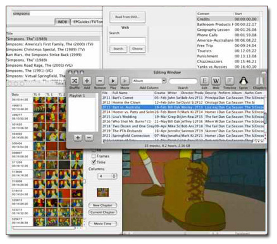Toggle the Frames checkbox
The width and height of the screenshot is (277, 244).
[x=94, y=156]
